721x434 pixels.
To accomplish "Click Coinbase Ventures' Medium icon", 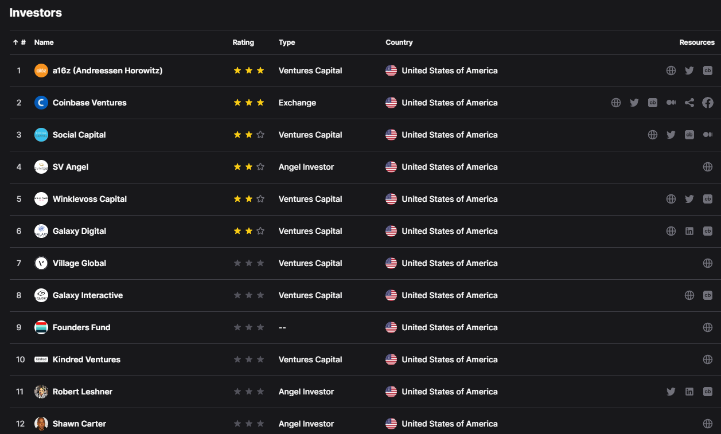I will 671,103.
